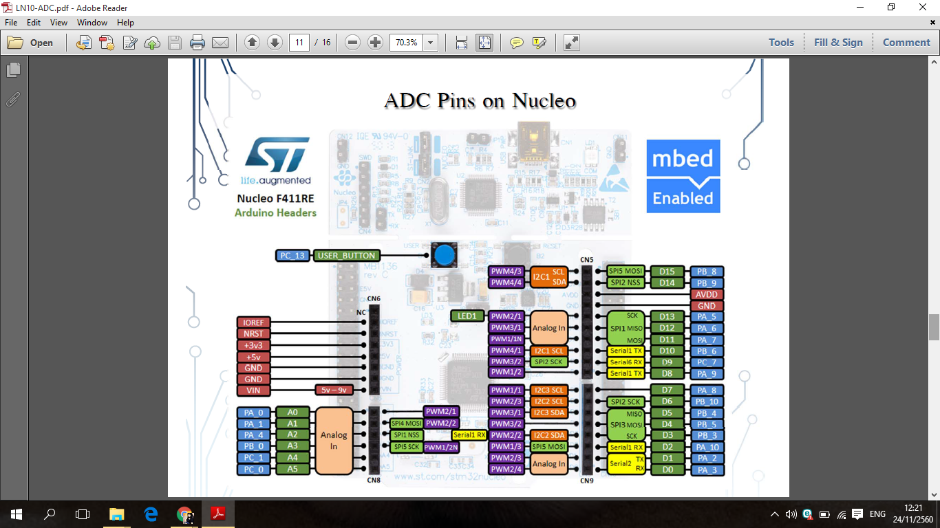
Task: Open Task View on taskbar
Action: (83, 514)
